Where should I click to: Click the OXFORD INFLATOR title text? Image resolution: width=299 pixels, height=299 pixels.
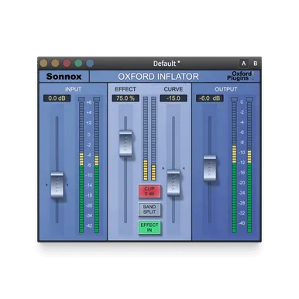pyautogui.click(x=159, y=77)
